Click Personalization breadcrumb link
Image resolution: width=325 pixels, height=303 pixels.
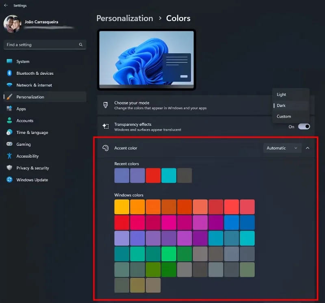[x=125, y=18]
